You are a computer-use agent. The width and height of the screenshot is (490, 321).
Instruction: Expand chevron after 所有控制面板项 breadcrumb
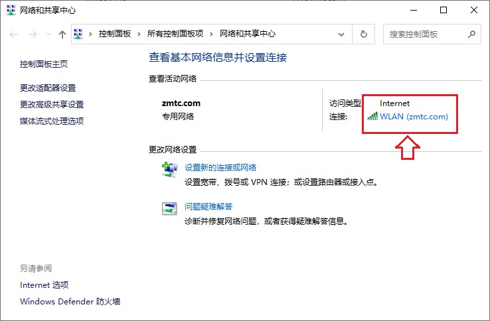click(212, 34)
